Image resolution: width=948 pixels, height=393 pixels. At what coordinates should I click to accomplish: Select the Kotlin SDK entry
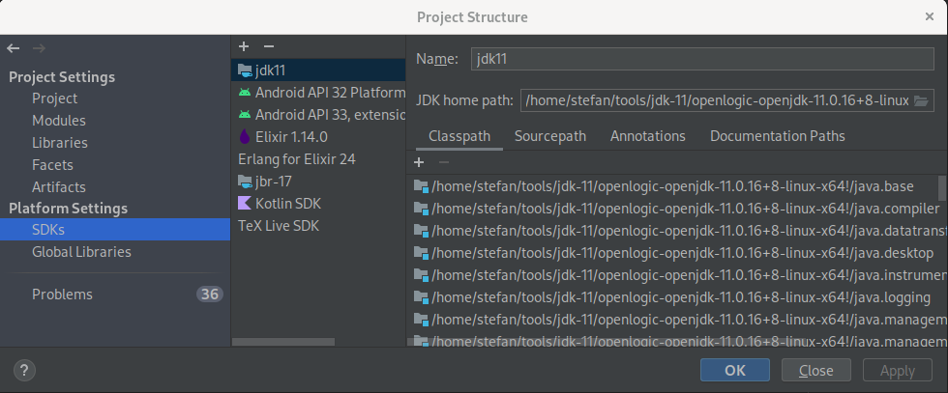287,204
